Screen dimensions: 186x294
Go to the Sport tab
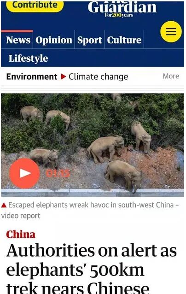[x=89, y=40]
